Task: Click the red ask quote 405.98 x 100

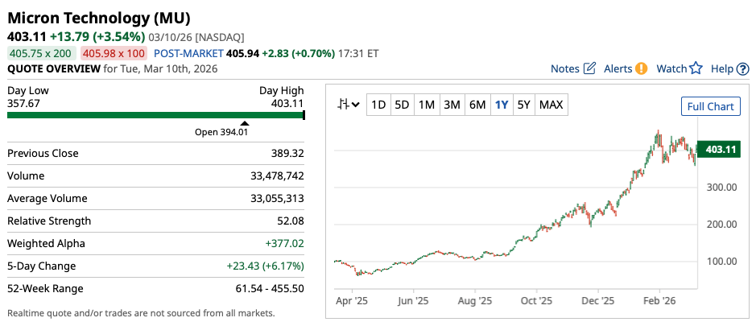Action: click(x=114, y=53)
